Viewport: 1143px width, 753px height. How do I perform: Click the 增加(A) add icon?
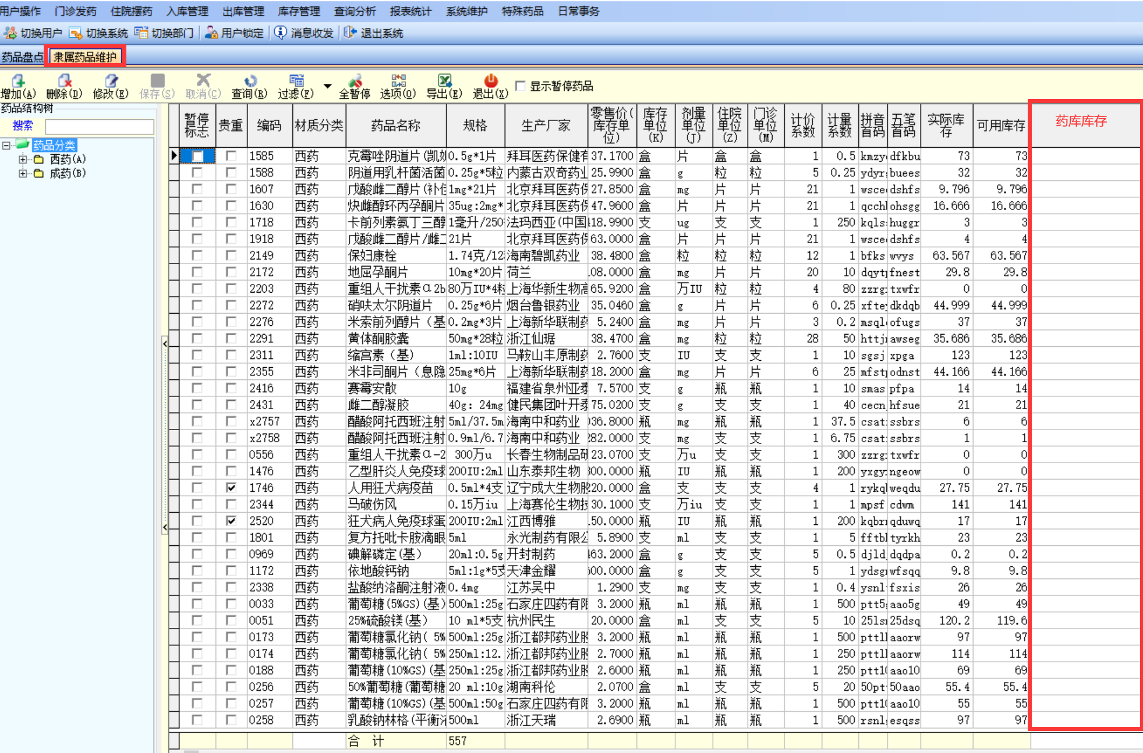(18, 81)
